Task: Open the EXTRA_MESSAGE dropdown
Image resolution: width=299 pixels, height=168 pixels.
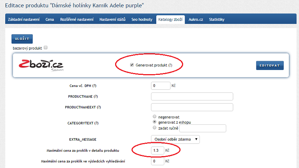Action: [x=175, y=139]
